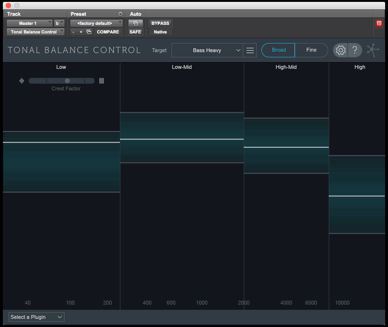This screenshot has height=327, width=388.
Task: Click the white target line in the Low band
Action: (x=61, y=142)
